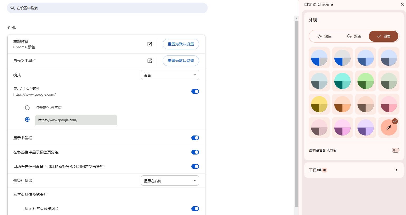Reset the custom toolbar to default

coord(181,61)
